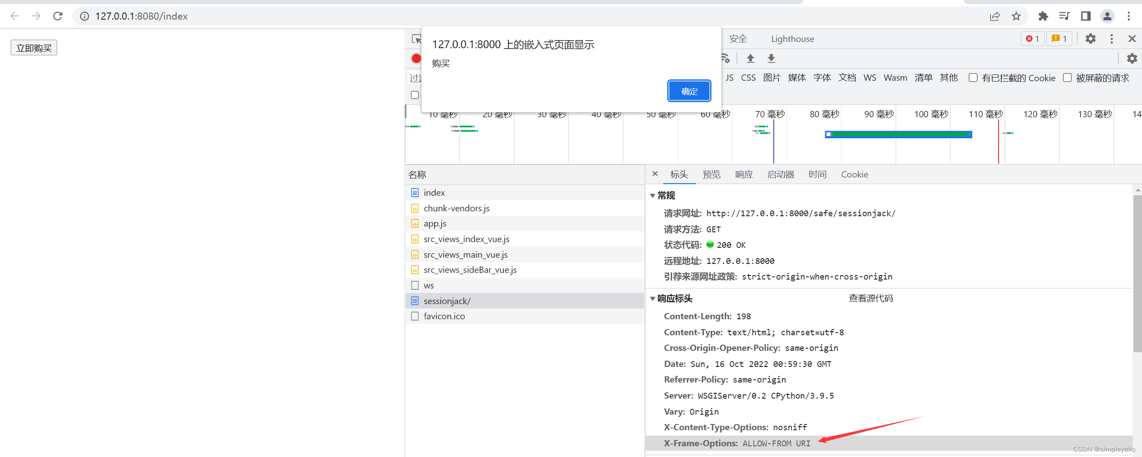1142x457 pixels.
Task: Switch to the 预览 tab
Action: [711, 174]
